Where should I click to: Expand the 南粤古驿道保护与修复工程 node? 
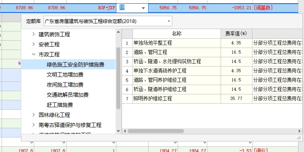[x=34, y=125]
